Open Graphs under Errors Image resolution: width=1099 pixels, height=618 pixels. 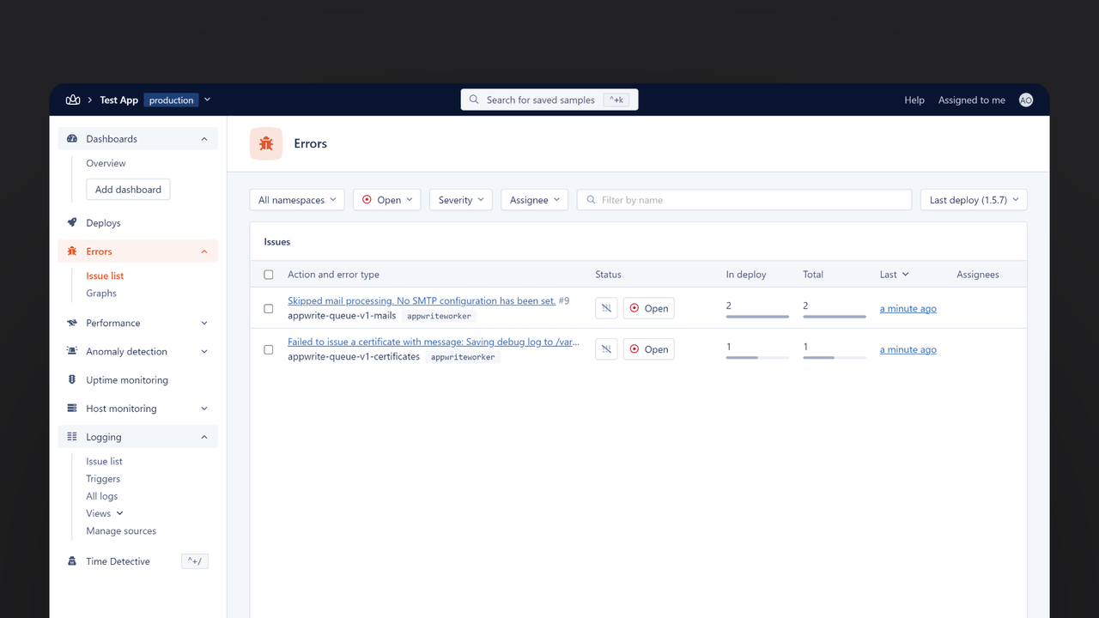point(101,294)
